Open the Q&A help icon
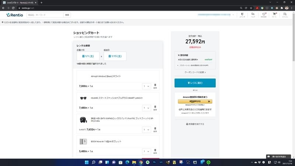 point(253,15)
